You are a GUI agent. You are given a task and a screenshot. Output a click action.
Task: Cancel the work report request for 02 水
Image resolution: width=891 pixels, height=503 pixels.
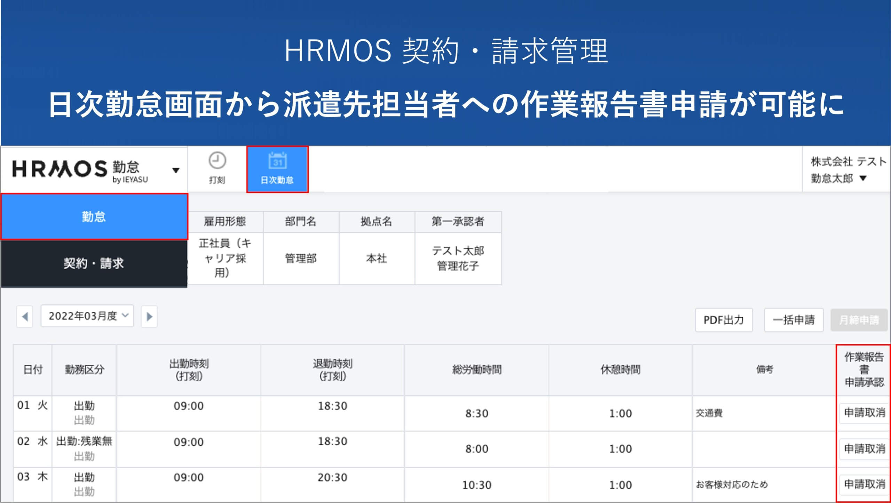(x=865, y=449)
